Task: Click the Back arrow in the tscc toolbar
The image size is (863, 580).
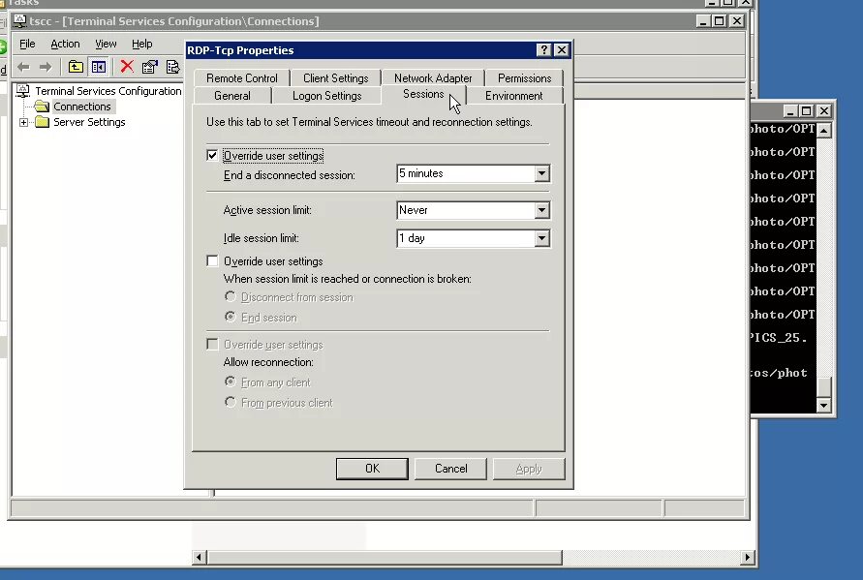Action: pos(23,67)
